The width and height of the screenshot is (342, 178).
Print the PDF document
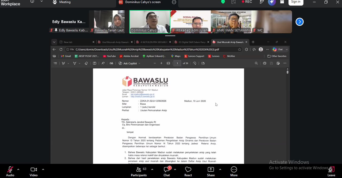point(265,63)
